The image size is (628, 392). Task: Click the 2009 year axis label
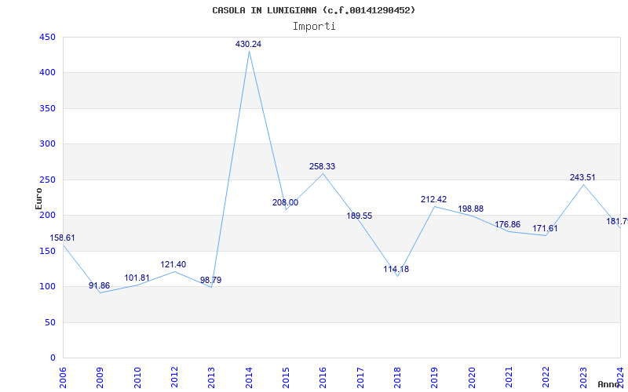point(100,378)
